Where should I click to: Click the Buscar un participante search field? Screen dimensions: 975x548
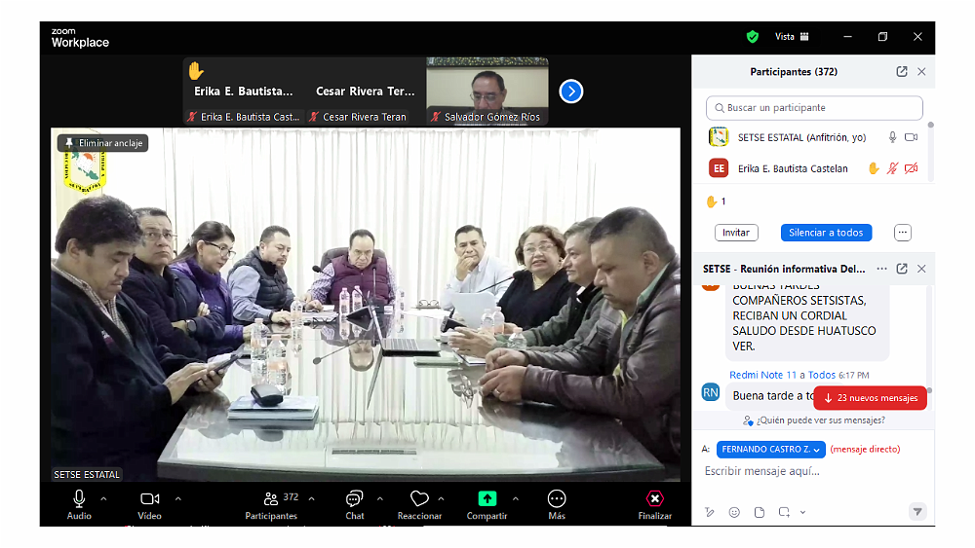814,108
